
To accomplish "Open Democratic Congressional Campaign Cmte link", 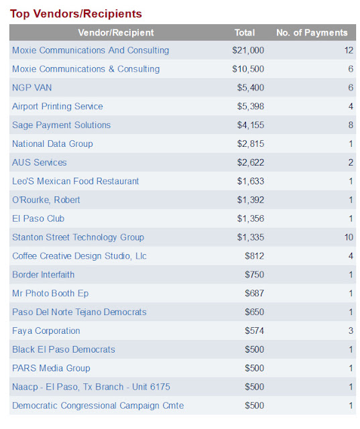I will click(98, 406).
